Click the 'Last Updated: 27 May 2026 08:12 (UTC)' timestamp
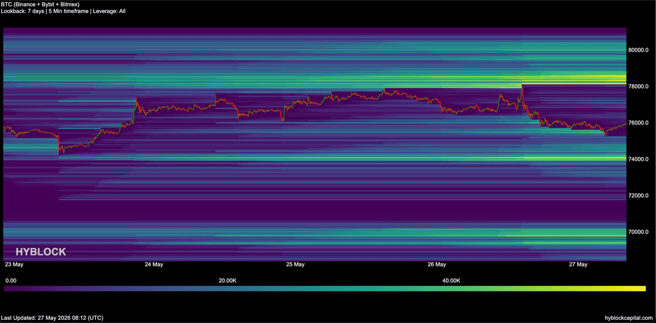656x323 pixels. click(52, 318)
